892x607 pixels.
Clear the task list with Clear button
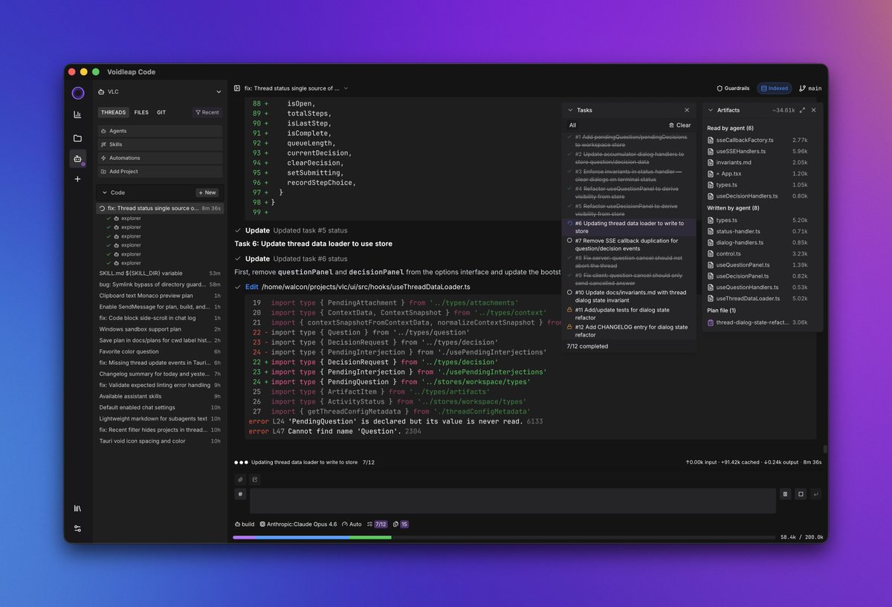coord(680,126)
